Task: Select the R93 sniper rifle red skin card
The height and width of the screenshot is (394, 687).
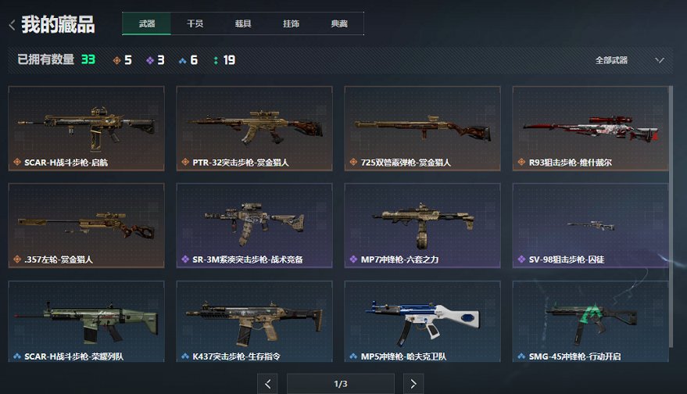Action: 591,128
